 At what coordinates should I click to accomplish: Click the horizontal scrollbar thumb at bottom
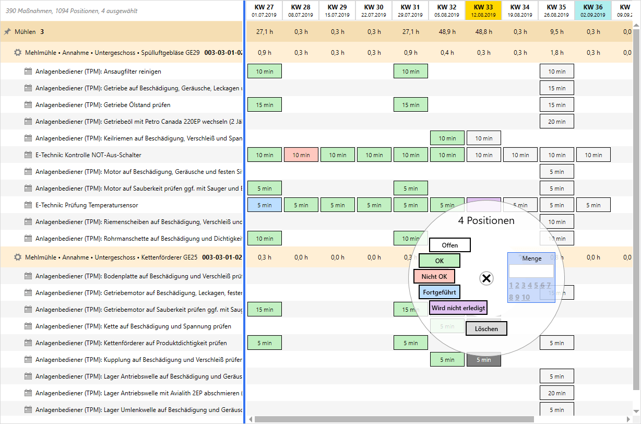(x=394, y=419)
